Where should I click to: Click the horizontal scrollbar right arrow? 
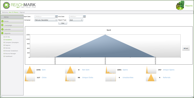[x=193, y=97]
